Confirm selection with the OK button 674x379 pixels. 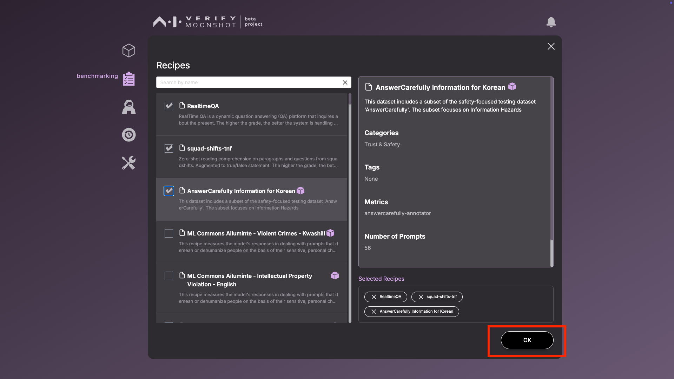coord(527,340)
